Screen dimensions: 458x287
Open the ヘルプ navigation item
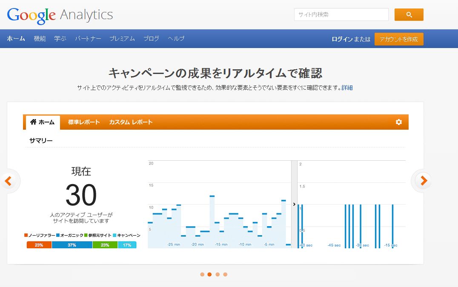pyautogui.click(x=176, y=39)
